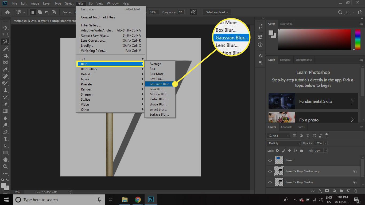This screenshot has width=365, height=205.
Task: Choose Motion Blur menu item
Action: 160,94
